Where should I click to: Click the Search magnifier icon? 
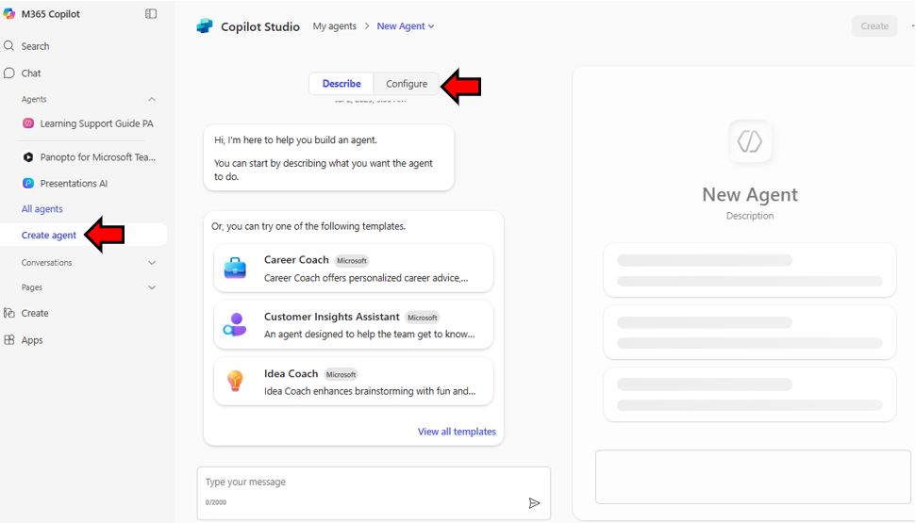point(8,45)
